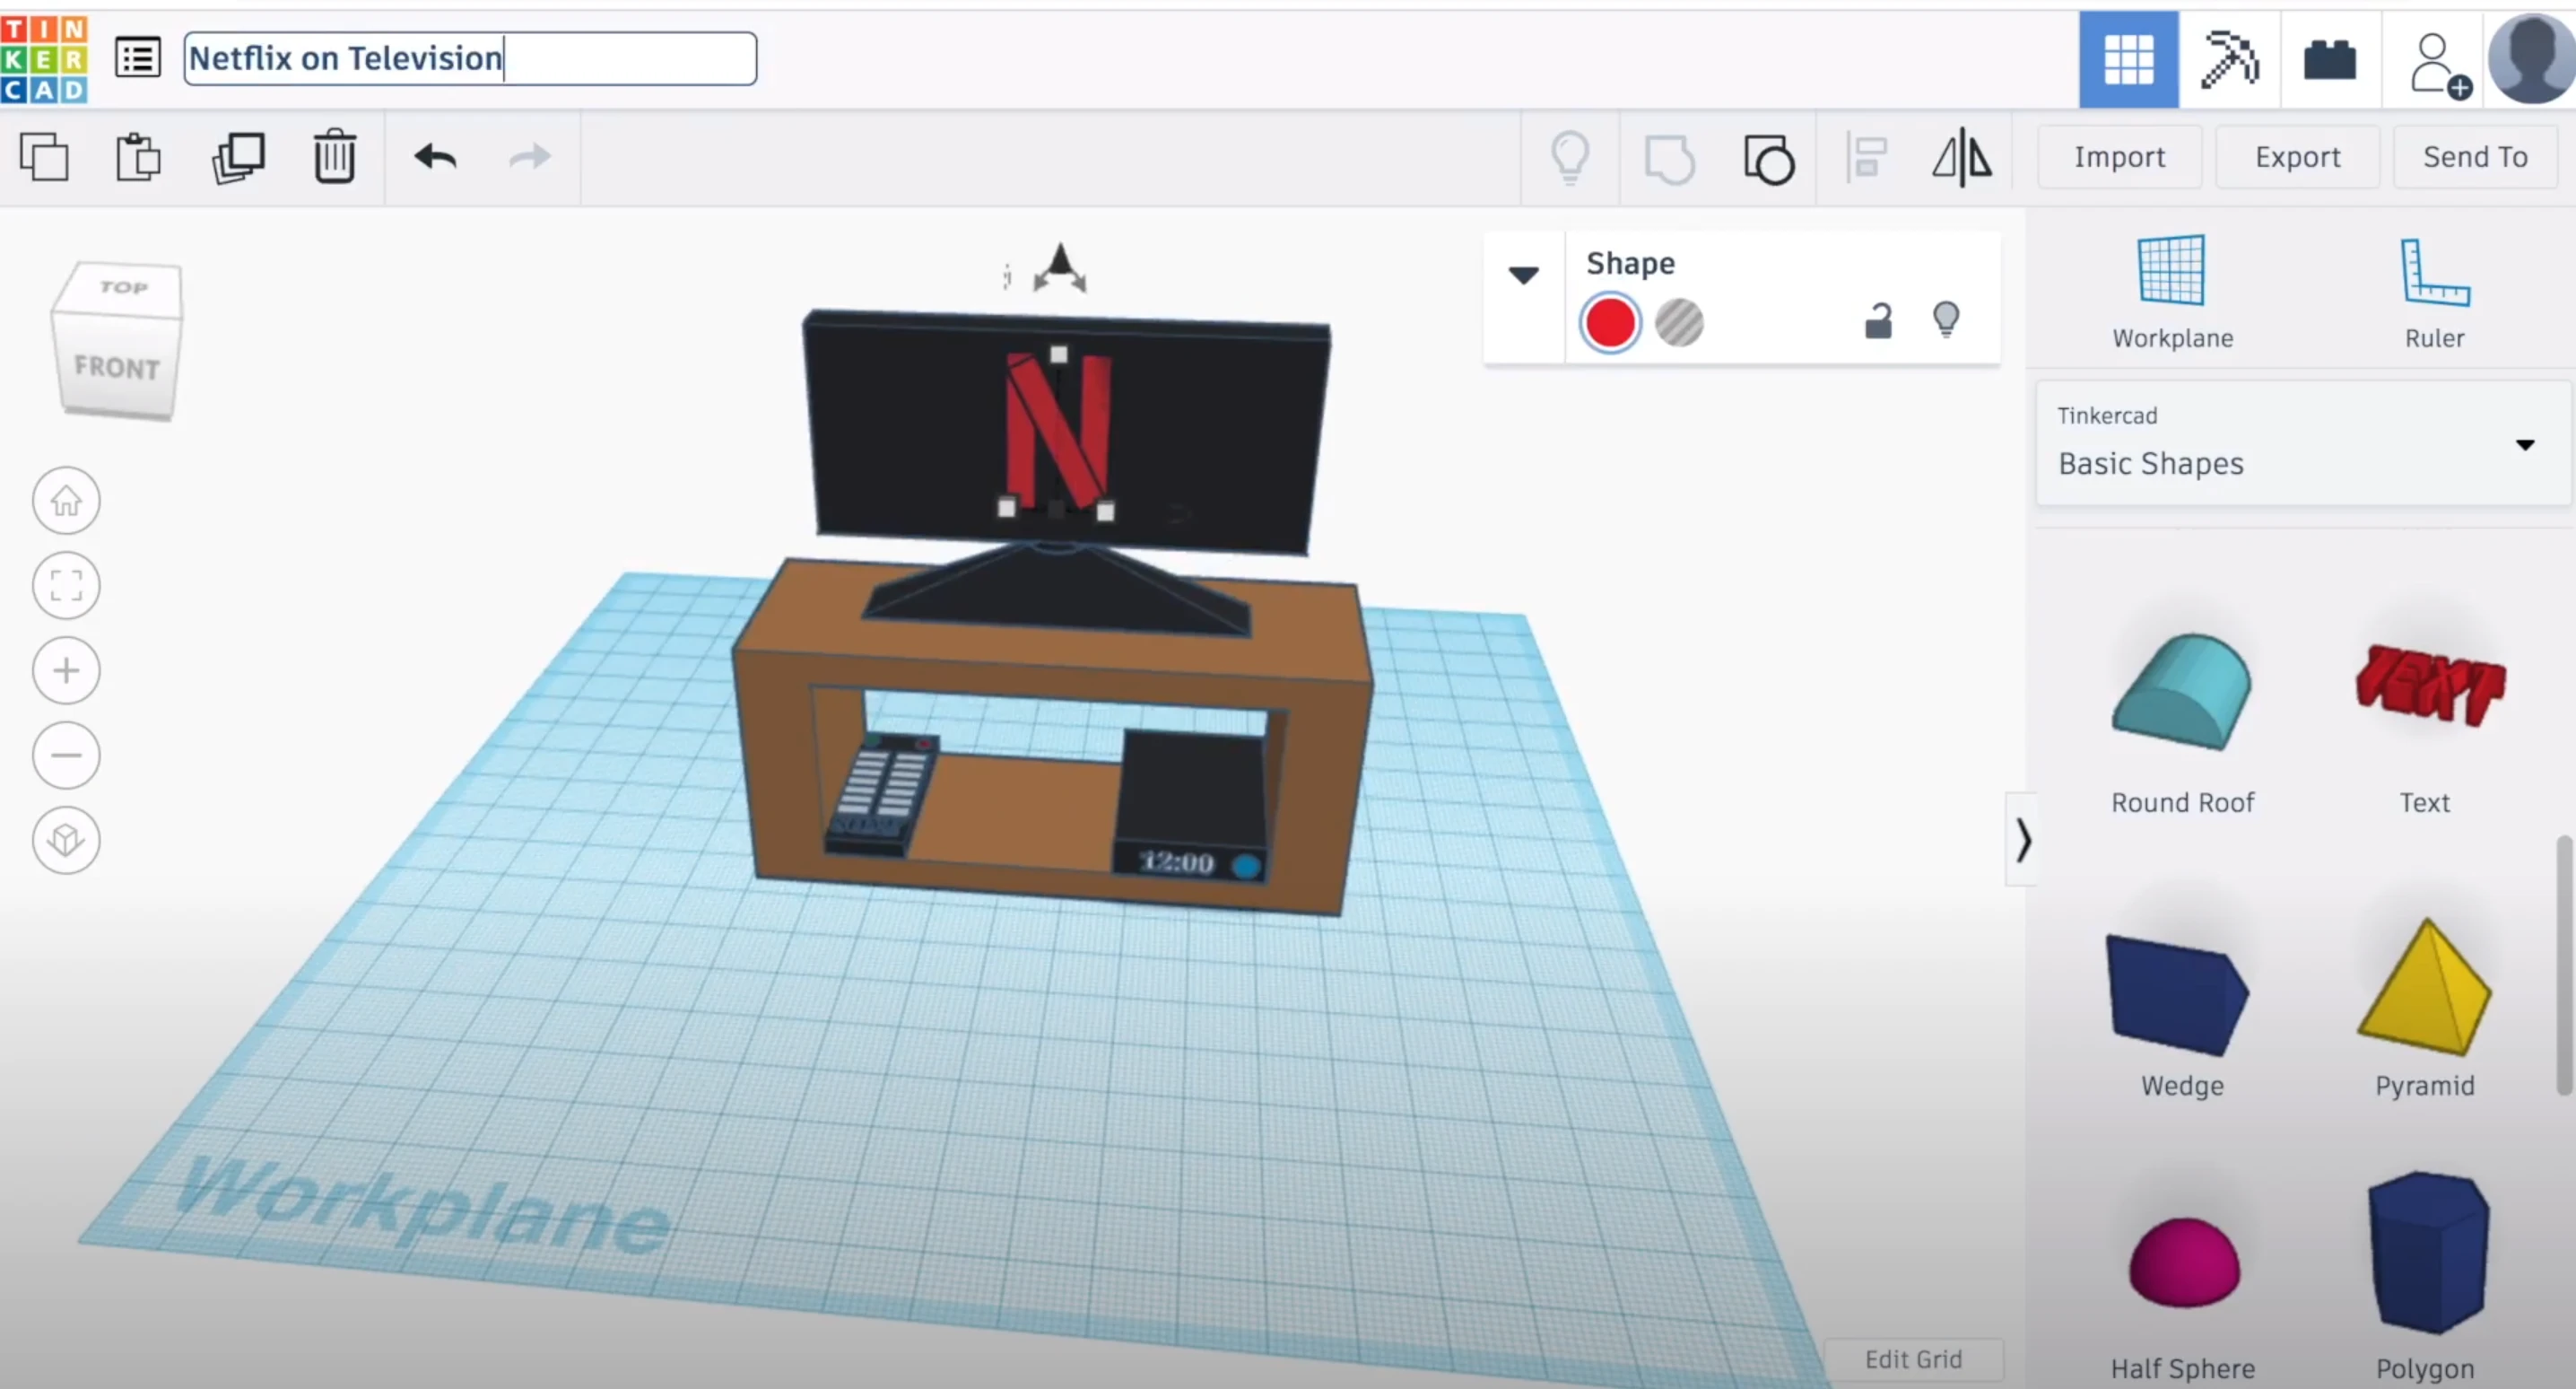Set shape to Hole striped swatch
2576x1389 pixels.
(x=1679, y=323)
